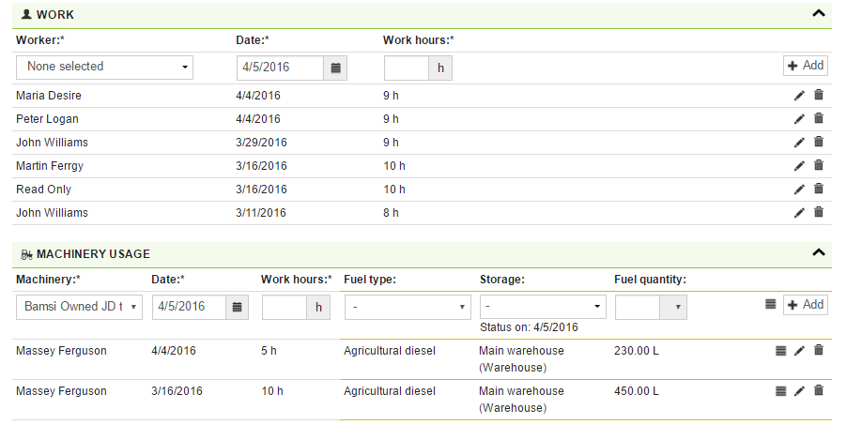
Task: Open the Machinery selection dropdown
Action: (x=80, y=307)
